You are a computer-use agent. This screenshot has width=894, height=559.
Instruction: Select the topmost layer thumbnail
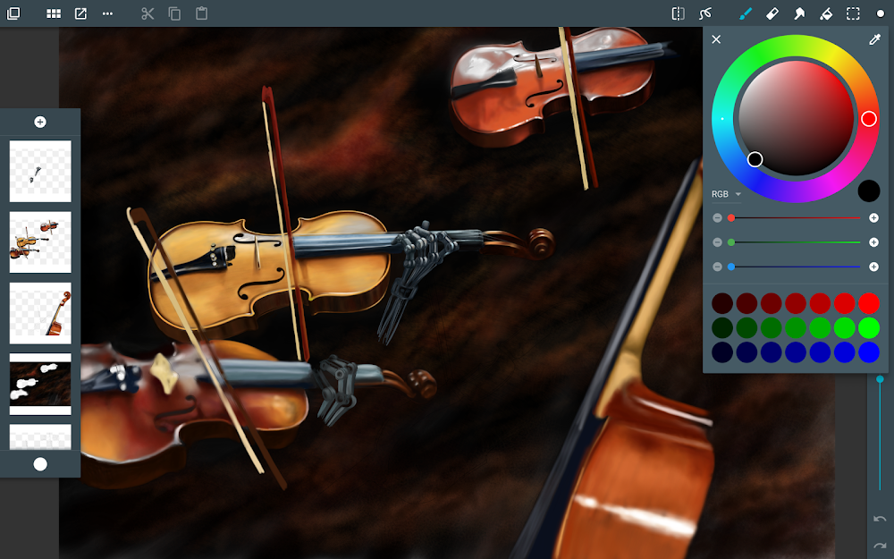click(39, 171)
